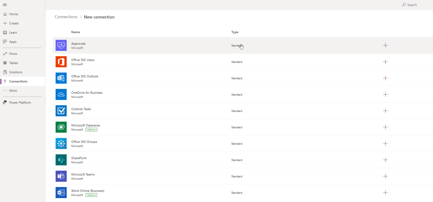The width and height of the screenshot is (433, 202).
Task: Click the Office 365 Users connector icon
Action: click(61, 62)
